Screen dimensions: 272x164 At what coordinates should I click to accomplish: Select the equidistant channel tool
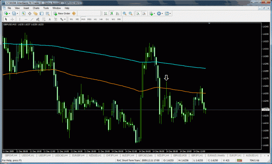[38, 19]
